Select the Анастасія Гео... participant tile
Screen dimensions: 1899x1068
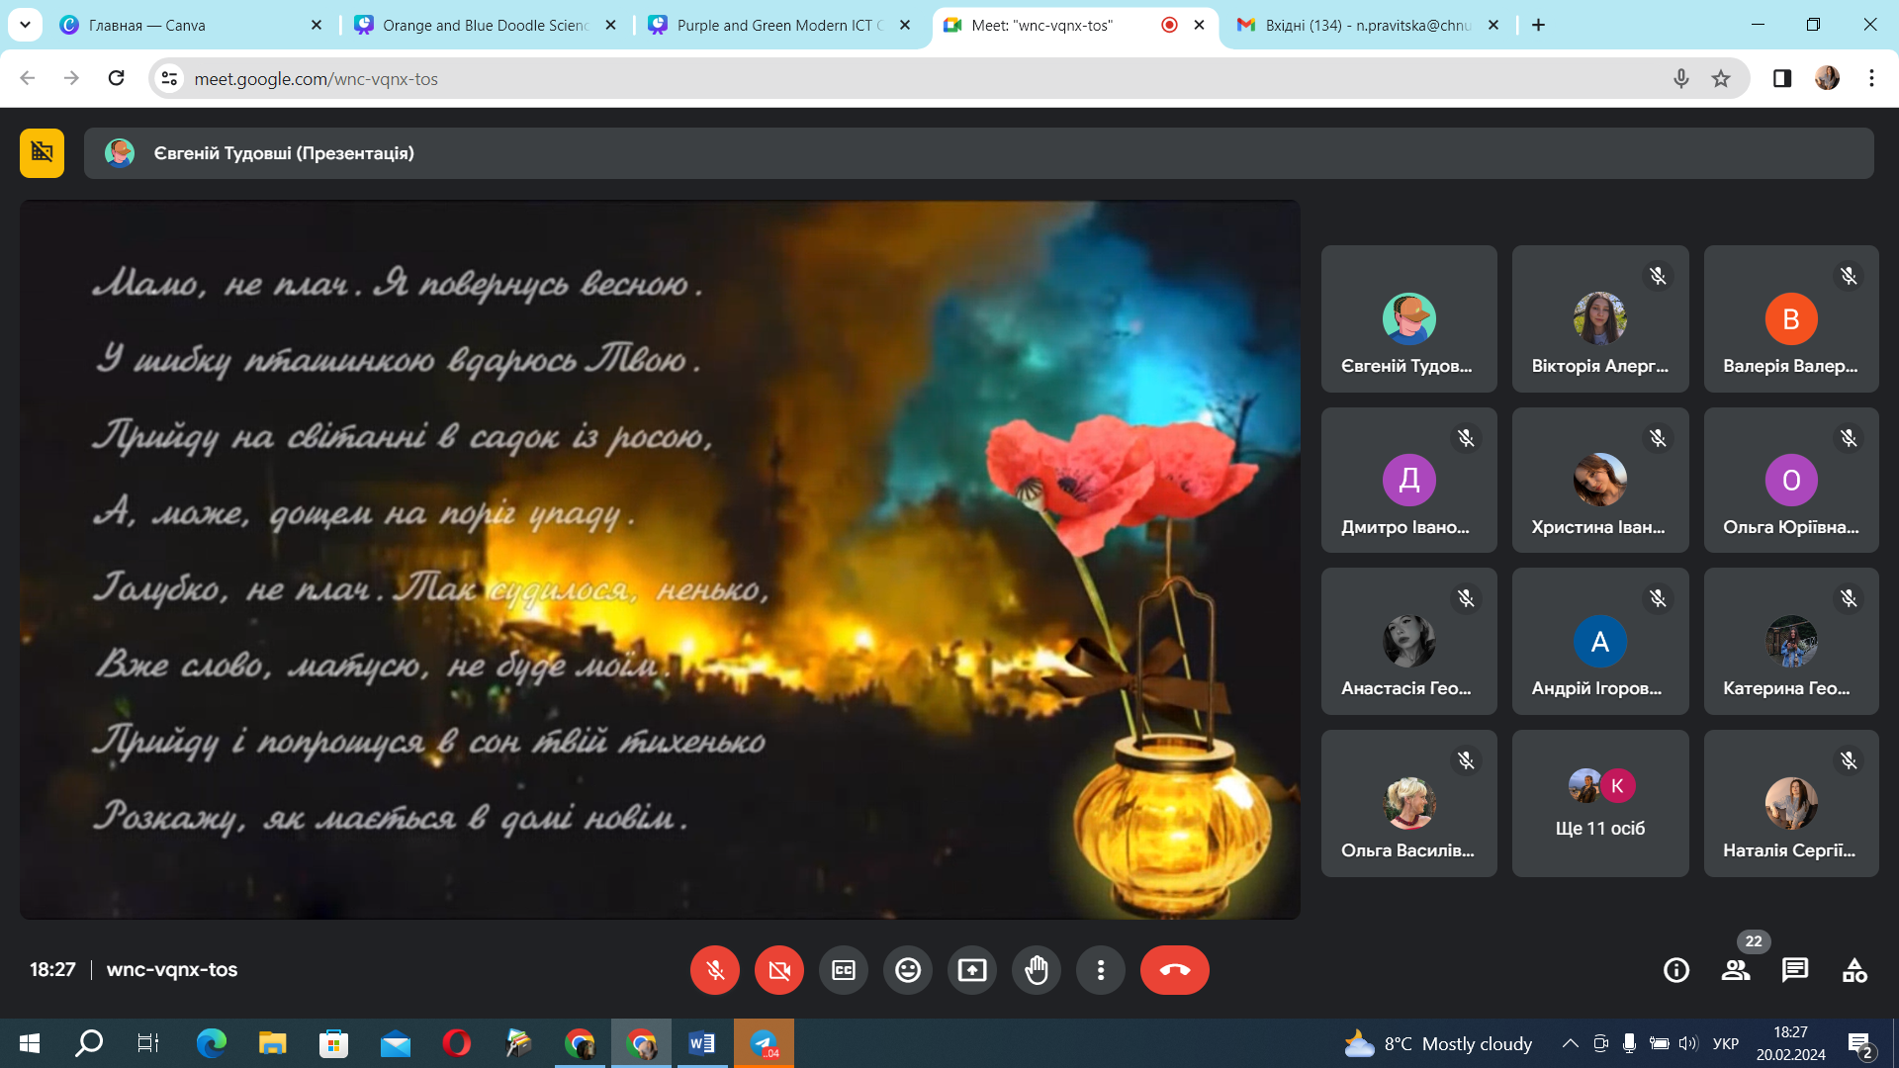1408,641
